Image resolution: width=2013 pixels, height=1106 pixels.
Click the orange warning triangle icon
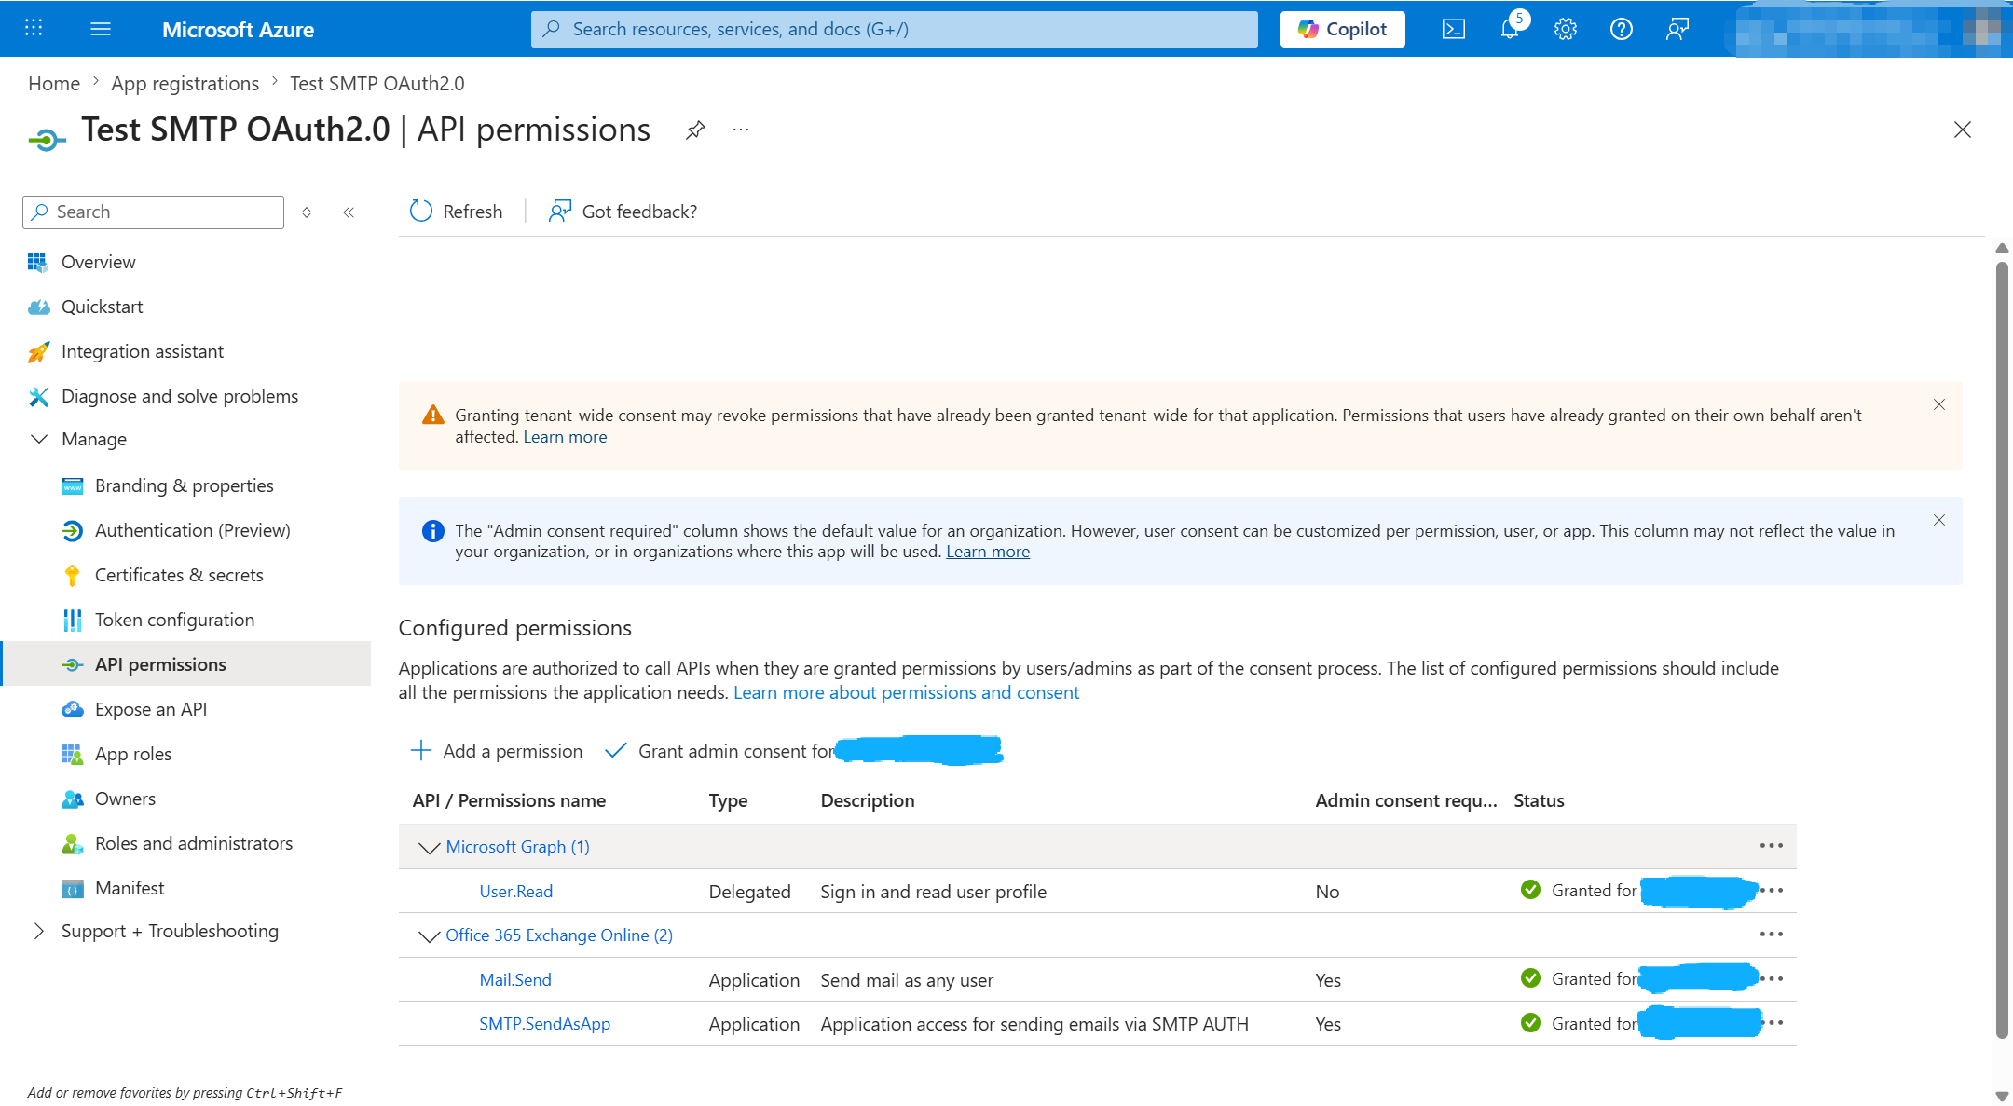tap(433, 415)
